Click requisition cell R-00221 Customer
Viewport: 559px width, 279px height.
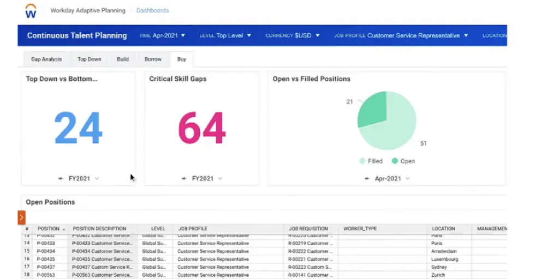310,259
